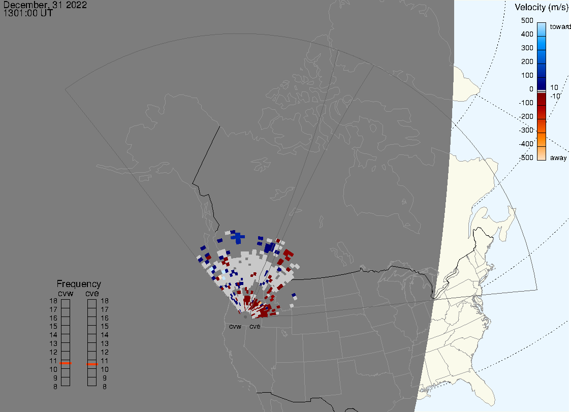Click the 11 label right of the cve bar

click(x=105, y=361)
